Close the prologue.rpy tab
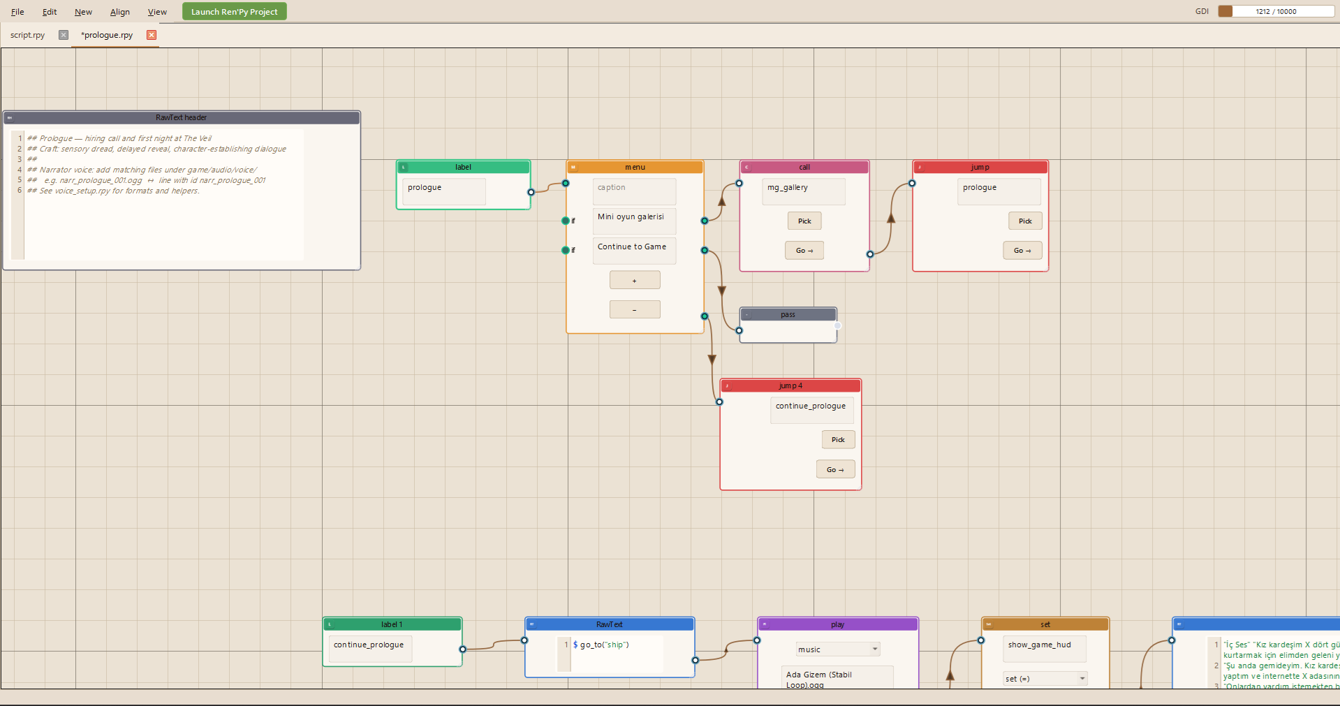 (152, 35)
